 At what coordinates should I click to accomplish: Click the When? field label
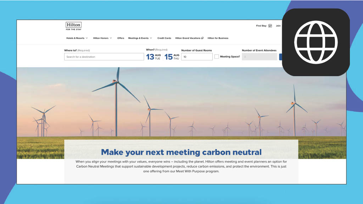click(157, 50)
